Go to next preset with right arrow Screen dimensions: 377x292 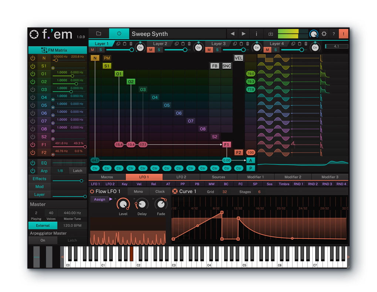[243, 34]
